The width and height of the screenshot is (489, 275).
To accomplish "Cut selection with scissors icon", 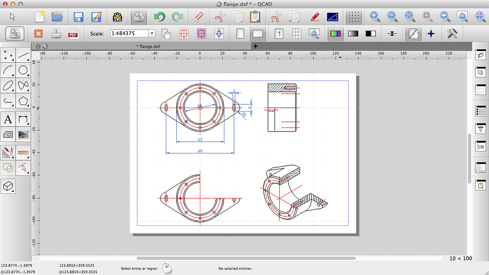I will coord(220,17).
